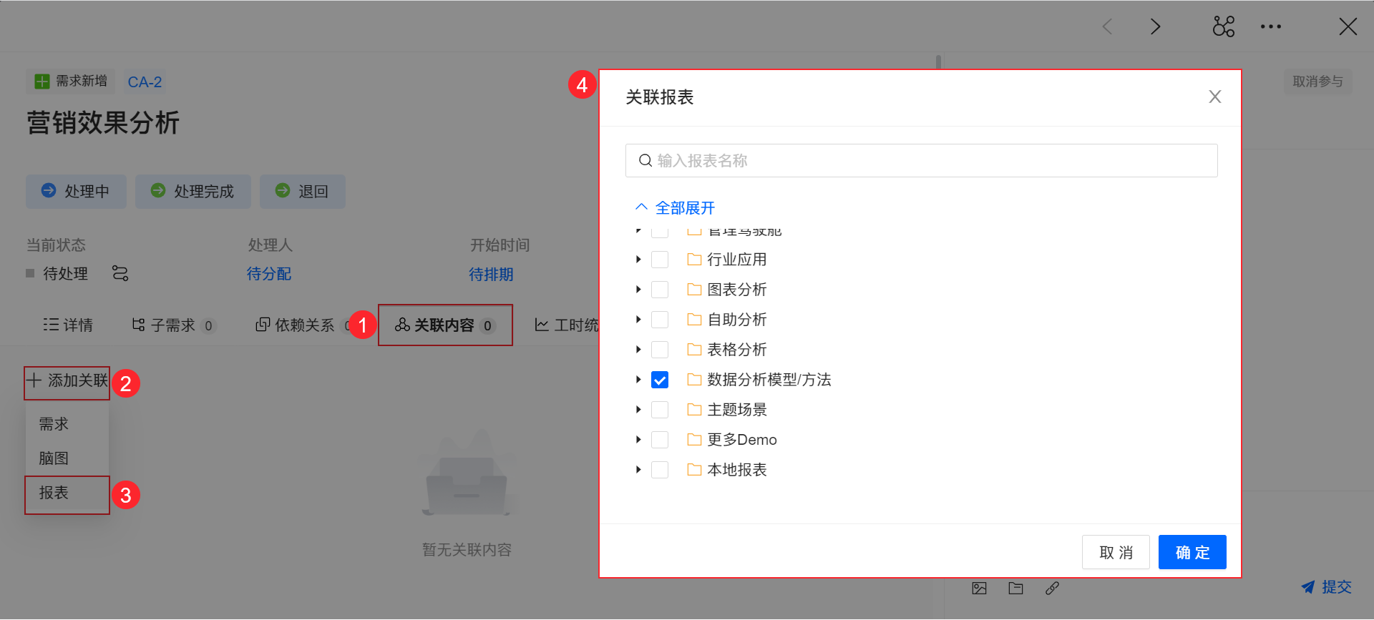Click the 处理完成 status button
The width and height of the screenshot is (1374, 620).
click(x=193, y=192)
